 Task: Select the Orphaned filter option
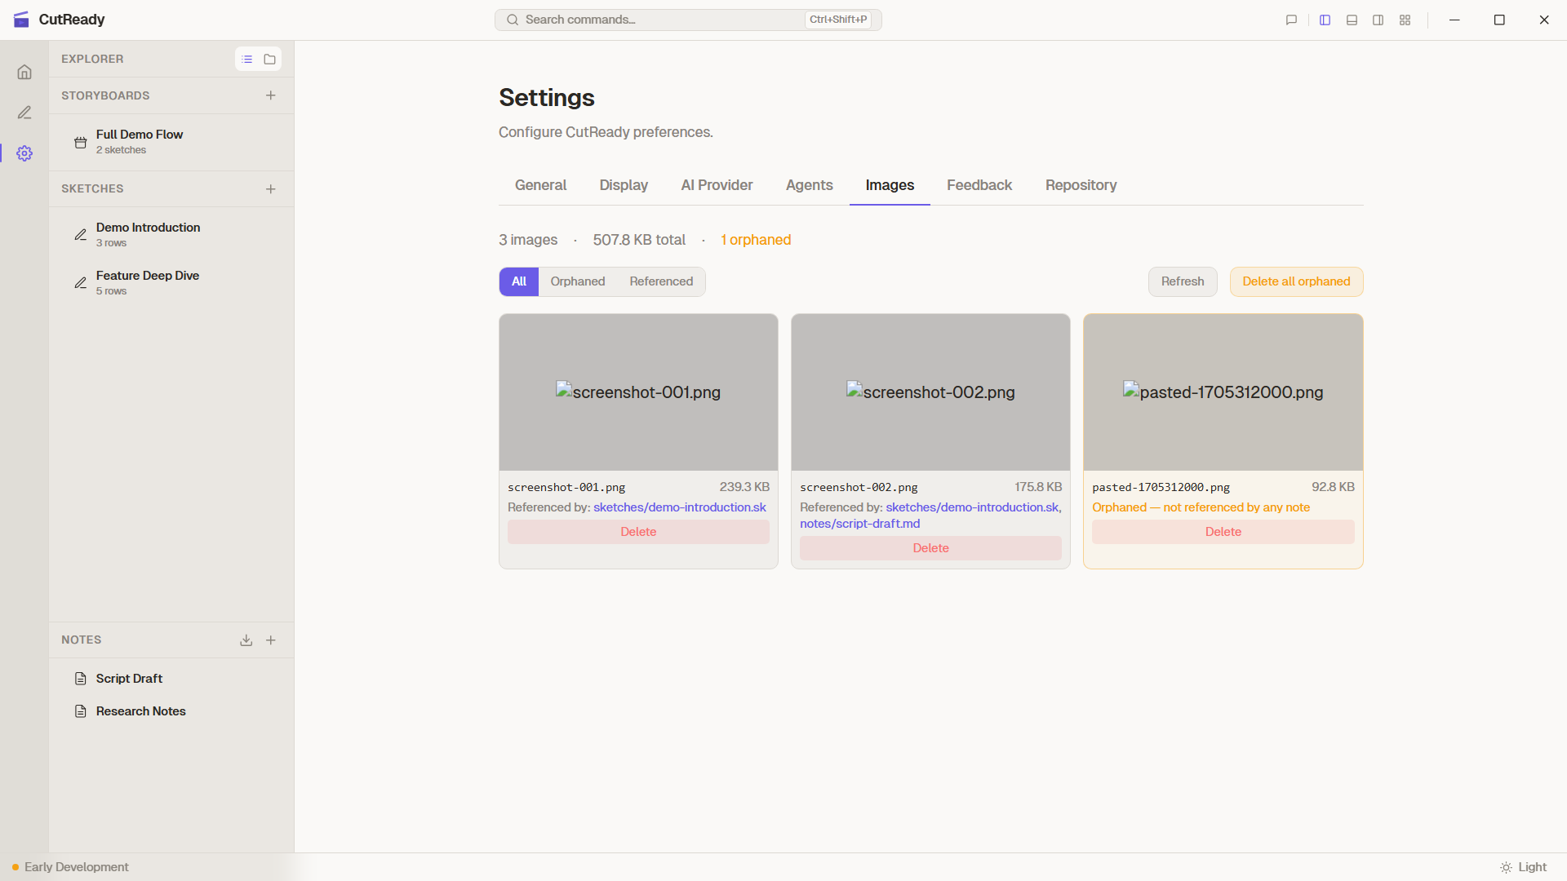(x=577, y=281)
